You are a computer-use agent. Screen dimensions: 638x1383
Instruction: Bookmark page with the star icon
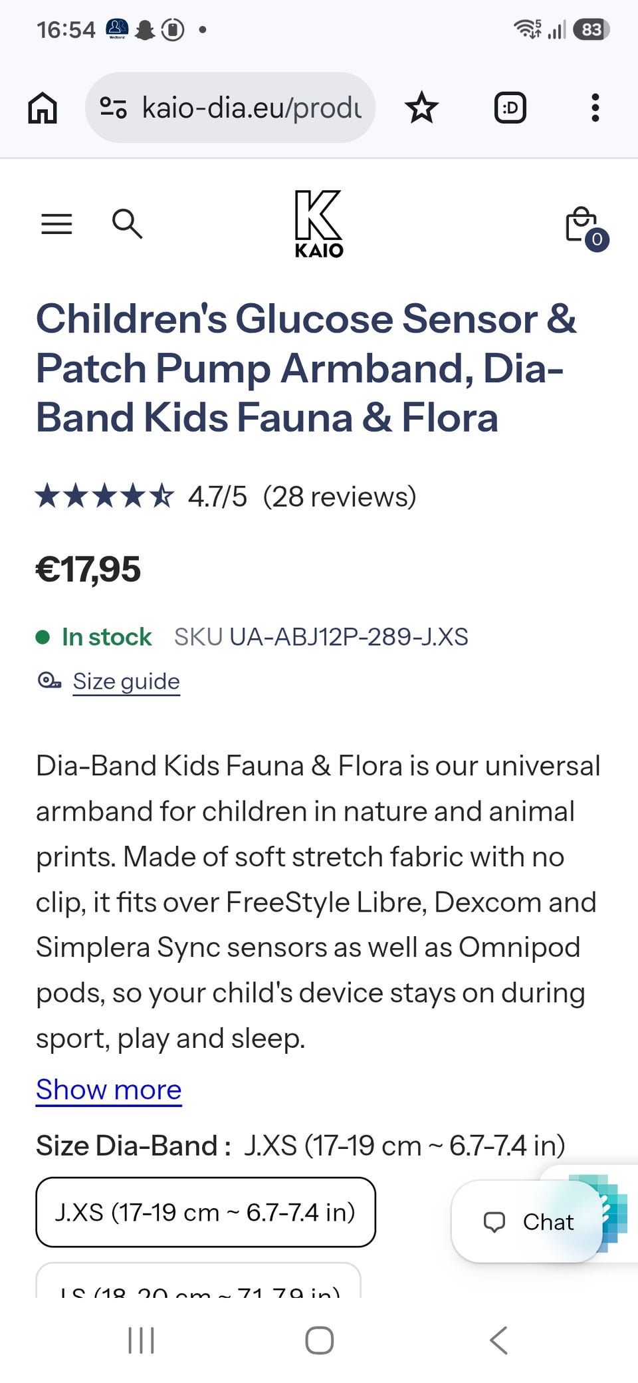421,108
